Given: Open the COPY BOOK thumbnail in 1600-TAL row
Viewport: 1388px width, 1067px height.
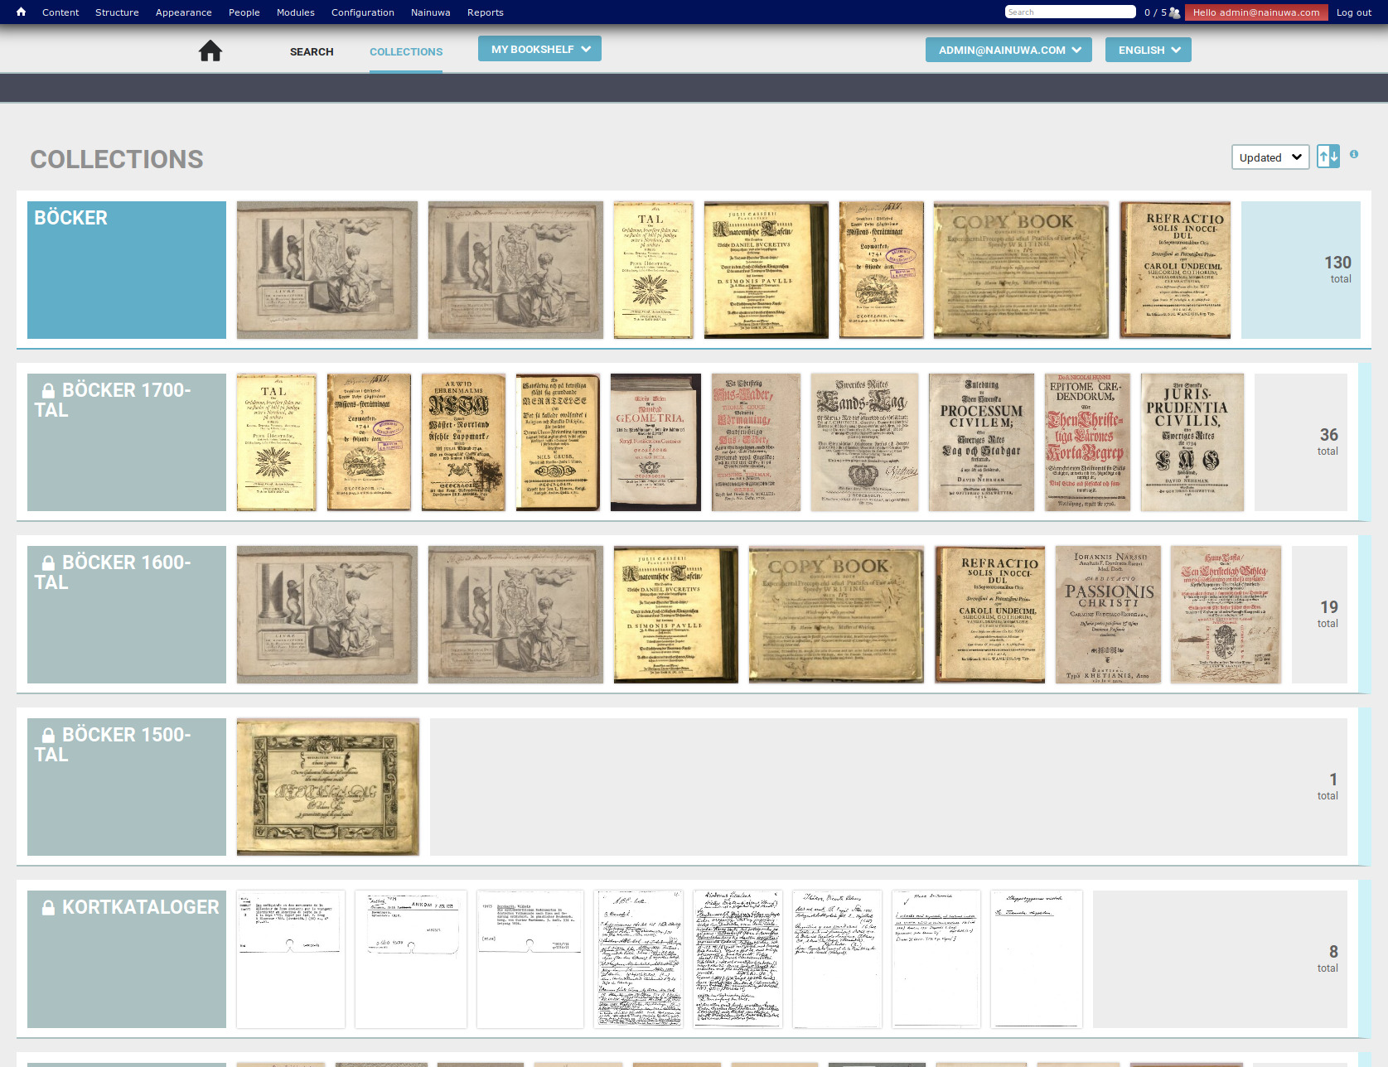Looking at the screenshot, I should (837, 615).
